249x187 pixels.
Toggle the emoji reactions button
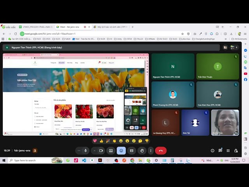tap(121, 151)
